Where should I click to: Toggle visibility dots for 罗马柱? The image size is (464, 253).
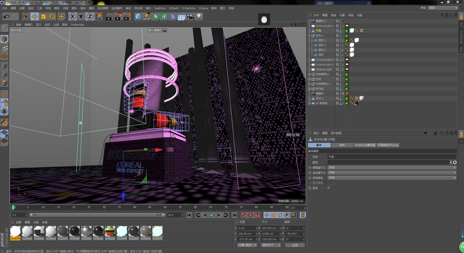pyautogui.click(x=340, y=89)
